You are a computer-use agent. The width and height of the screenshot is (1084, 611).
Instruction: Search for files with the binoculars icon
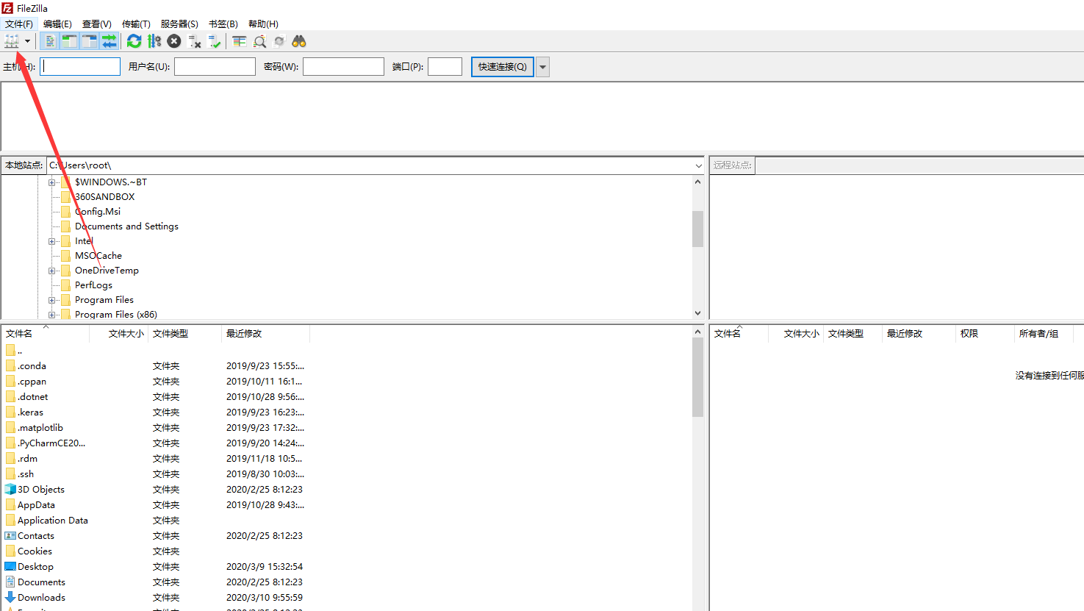(x=299, y=41)
